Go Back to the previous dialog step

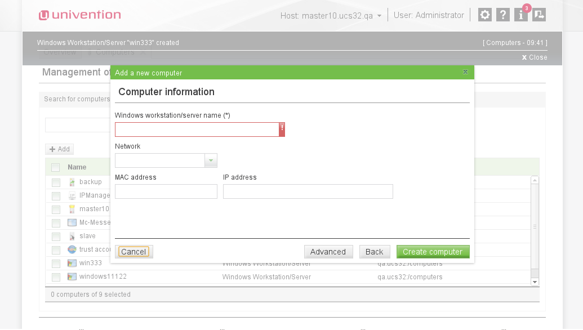click(x=374, y=252)
